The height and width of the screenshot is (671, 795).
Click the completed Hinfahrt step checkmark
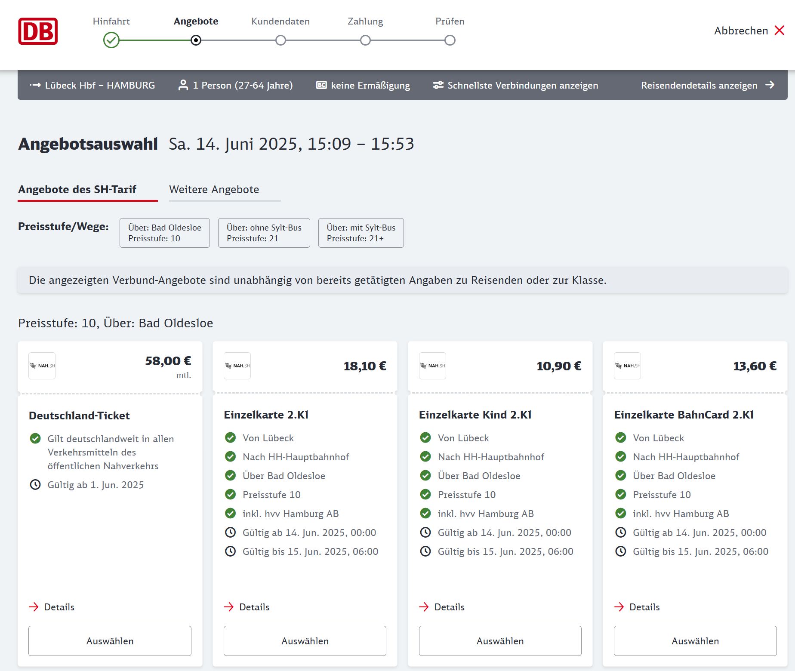[x=111, y=40]
